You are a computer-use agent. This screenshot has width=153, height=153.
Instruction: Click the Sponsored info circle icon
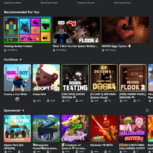(x=147, y=110)
